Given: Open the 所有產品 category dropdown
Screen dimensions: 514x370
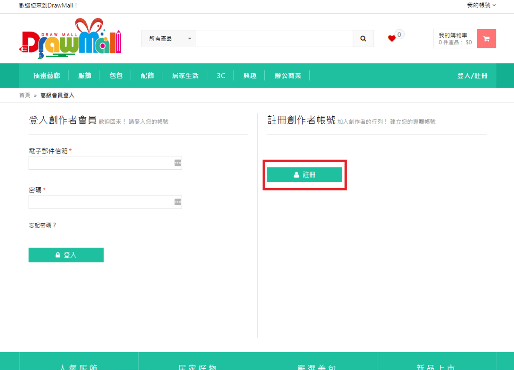Looking at the screenshot, I should coord(168,38).
